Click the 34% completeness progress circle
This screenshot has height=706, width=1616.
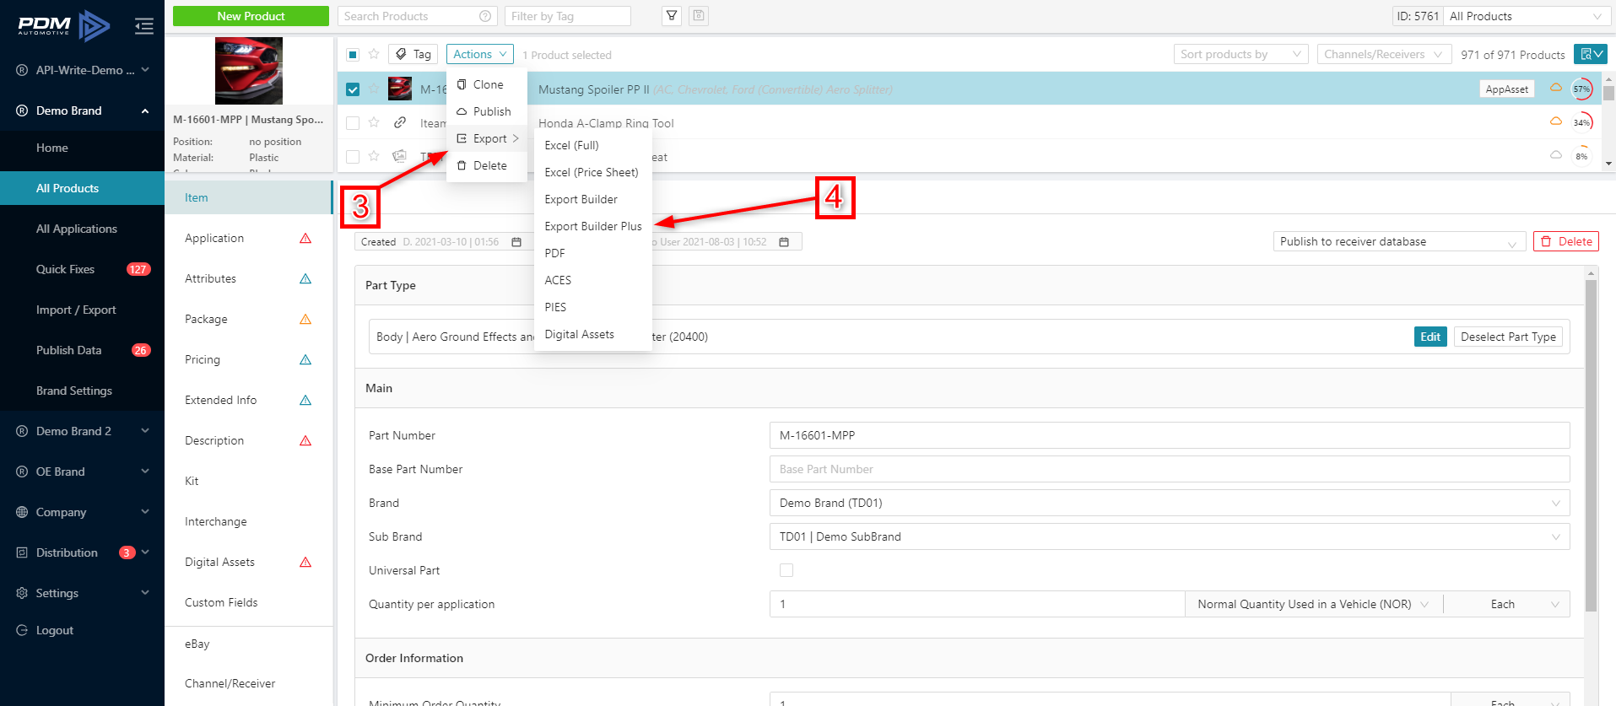click(1581, 122)
